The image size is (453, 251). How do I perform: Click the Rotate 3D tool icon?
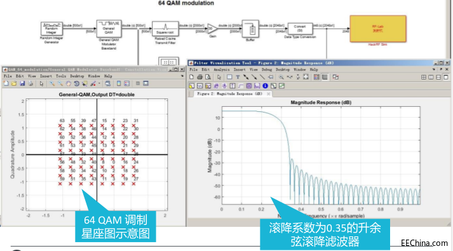77,83
